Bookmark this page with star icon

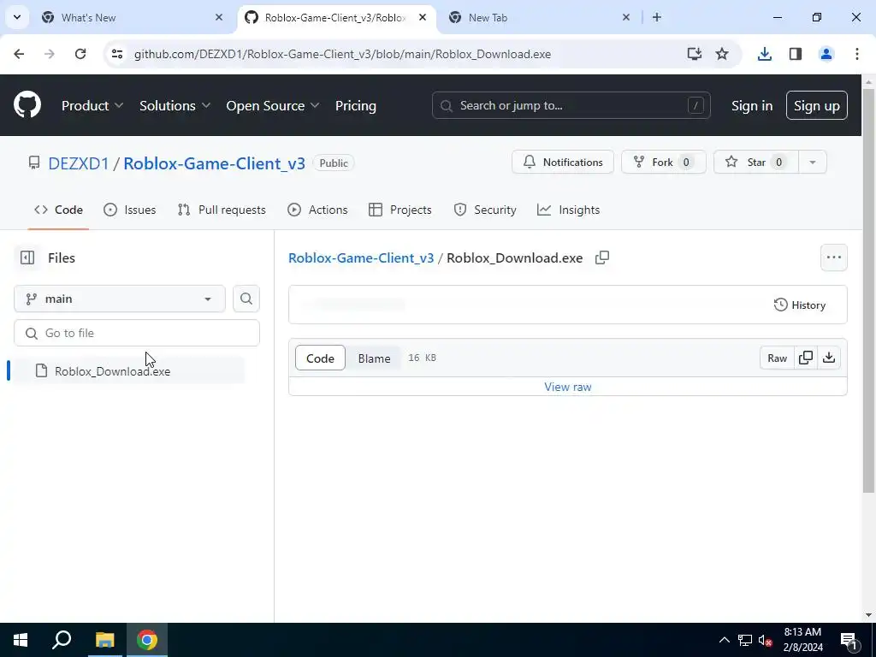722,54
